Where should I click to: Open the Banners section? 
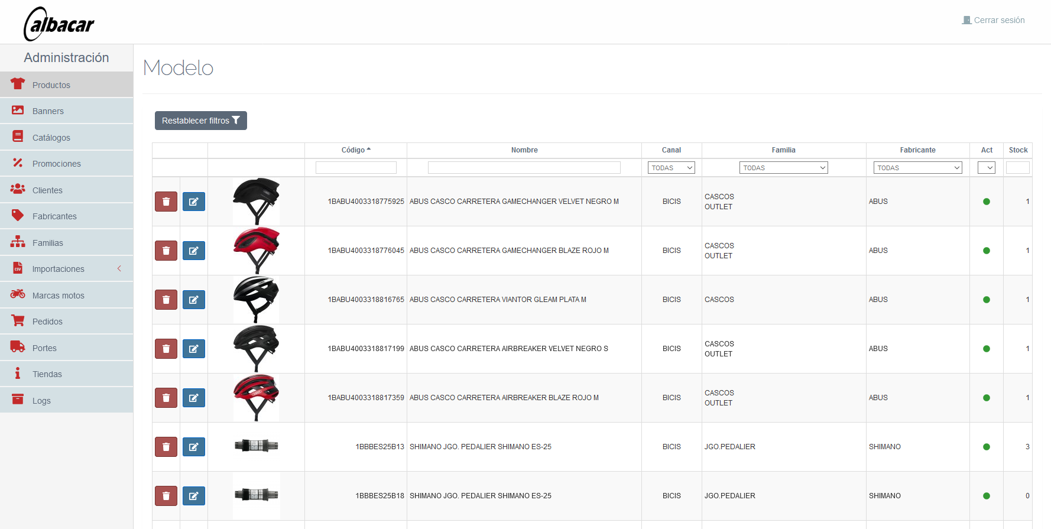66,111
